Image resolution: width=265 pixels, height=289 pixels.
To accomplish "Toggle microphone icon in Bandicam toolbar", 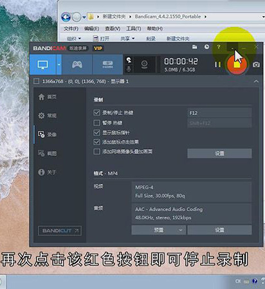I will tap(129, 69).
